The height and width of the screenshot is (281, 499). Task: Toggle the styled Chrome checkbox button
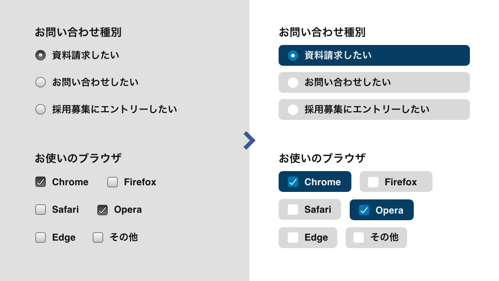tap(315, 182)
